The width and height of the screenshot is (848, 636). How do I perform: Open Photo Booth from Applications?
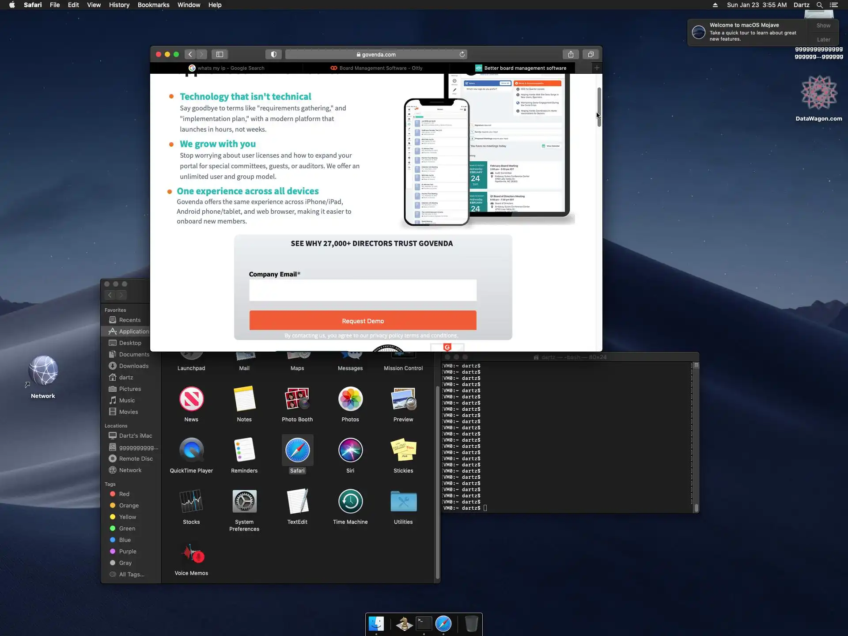297,399
